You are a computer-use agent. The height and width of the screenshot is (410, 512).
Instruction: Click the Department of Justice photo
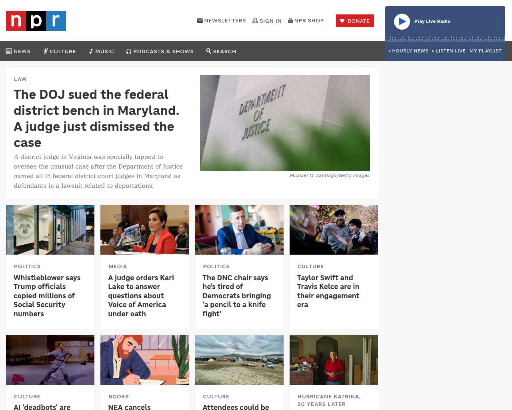(x=285, y=123)
